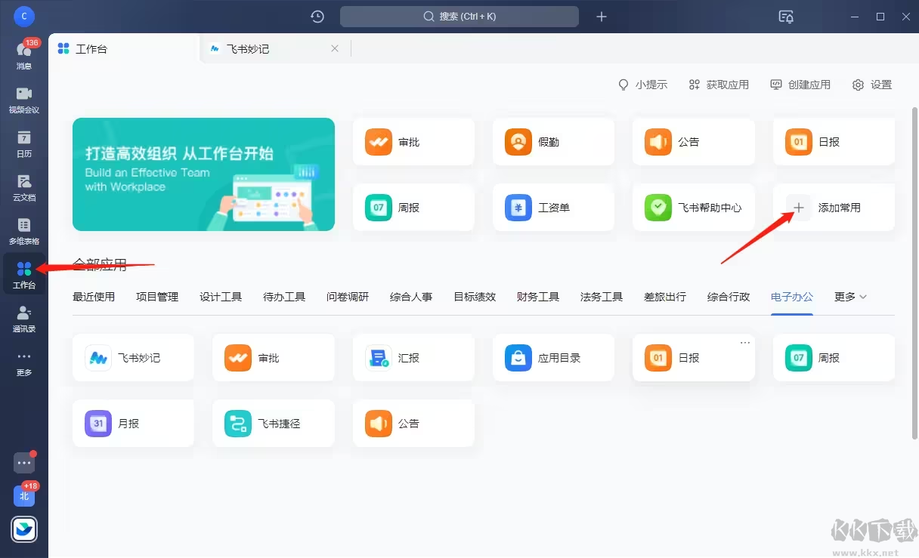Open the top-right screen-sharing icon

pyautogui.click(x=786, y=16)
